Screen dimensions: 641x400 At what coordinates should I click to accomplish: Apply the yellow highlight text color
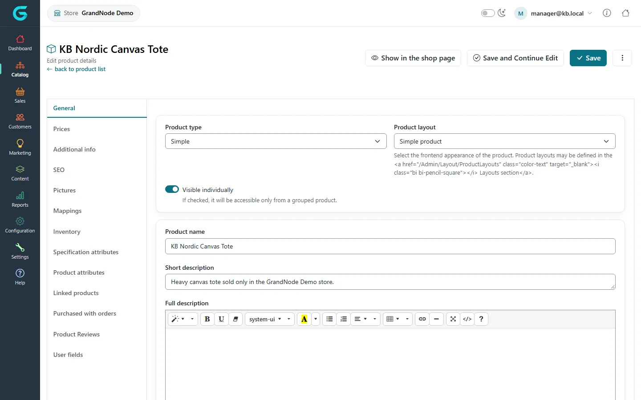[304, 319]
